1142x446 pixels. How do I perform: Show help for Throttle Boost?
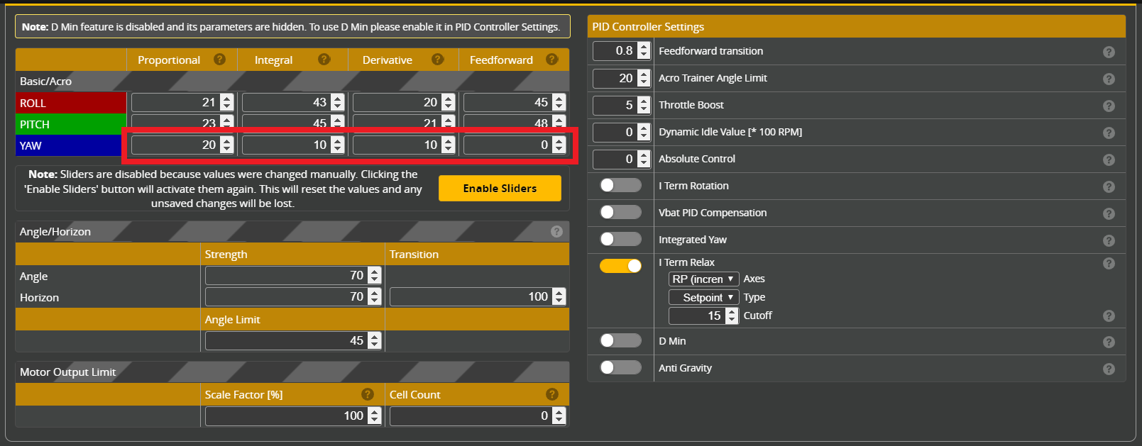(x=1109, y=106)
